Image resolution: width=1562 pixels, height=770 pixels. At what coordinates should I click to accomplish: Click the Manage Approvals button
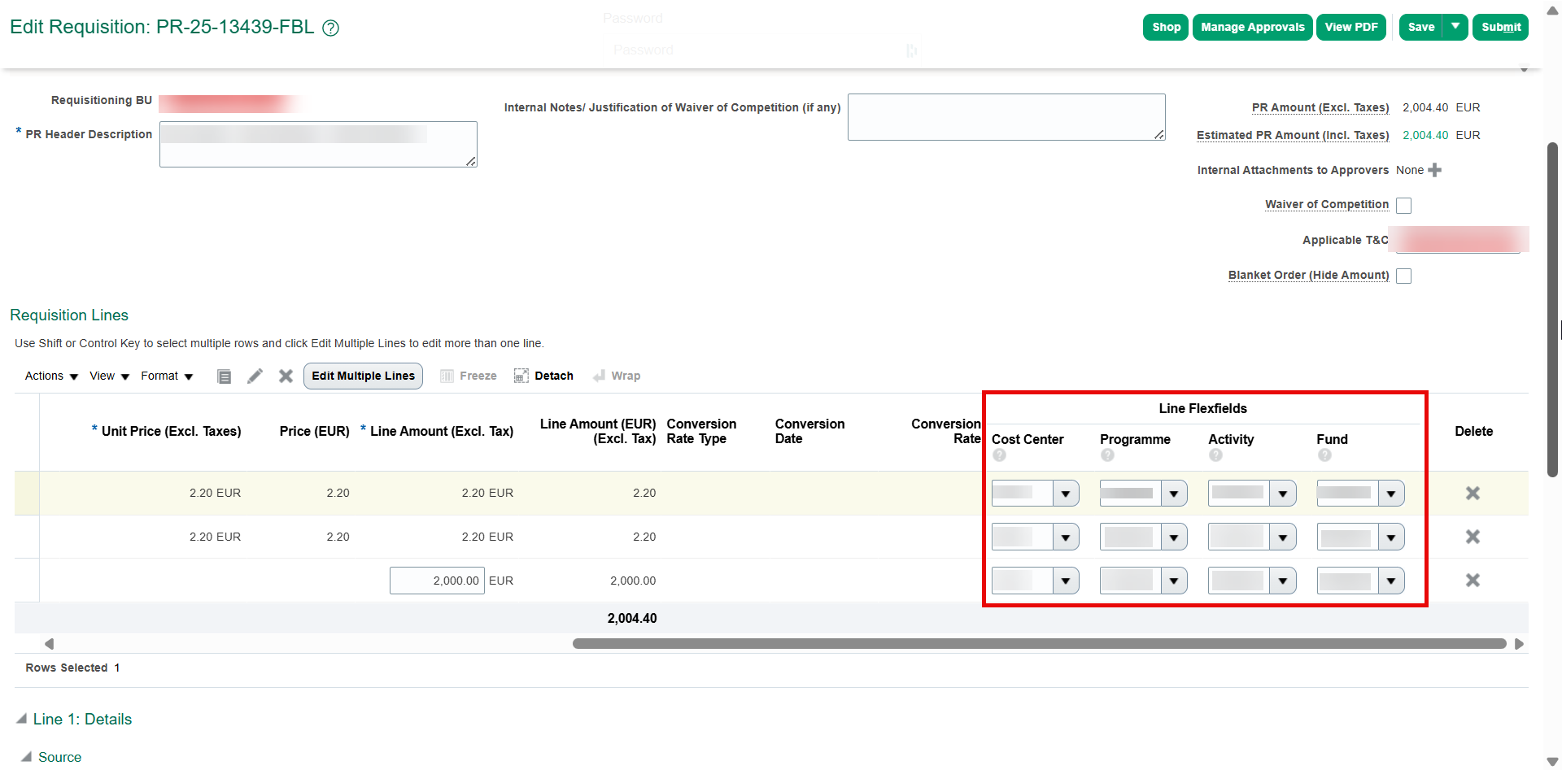coord(1252,27)
